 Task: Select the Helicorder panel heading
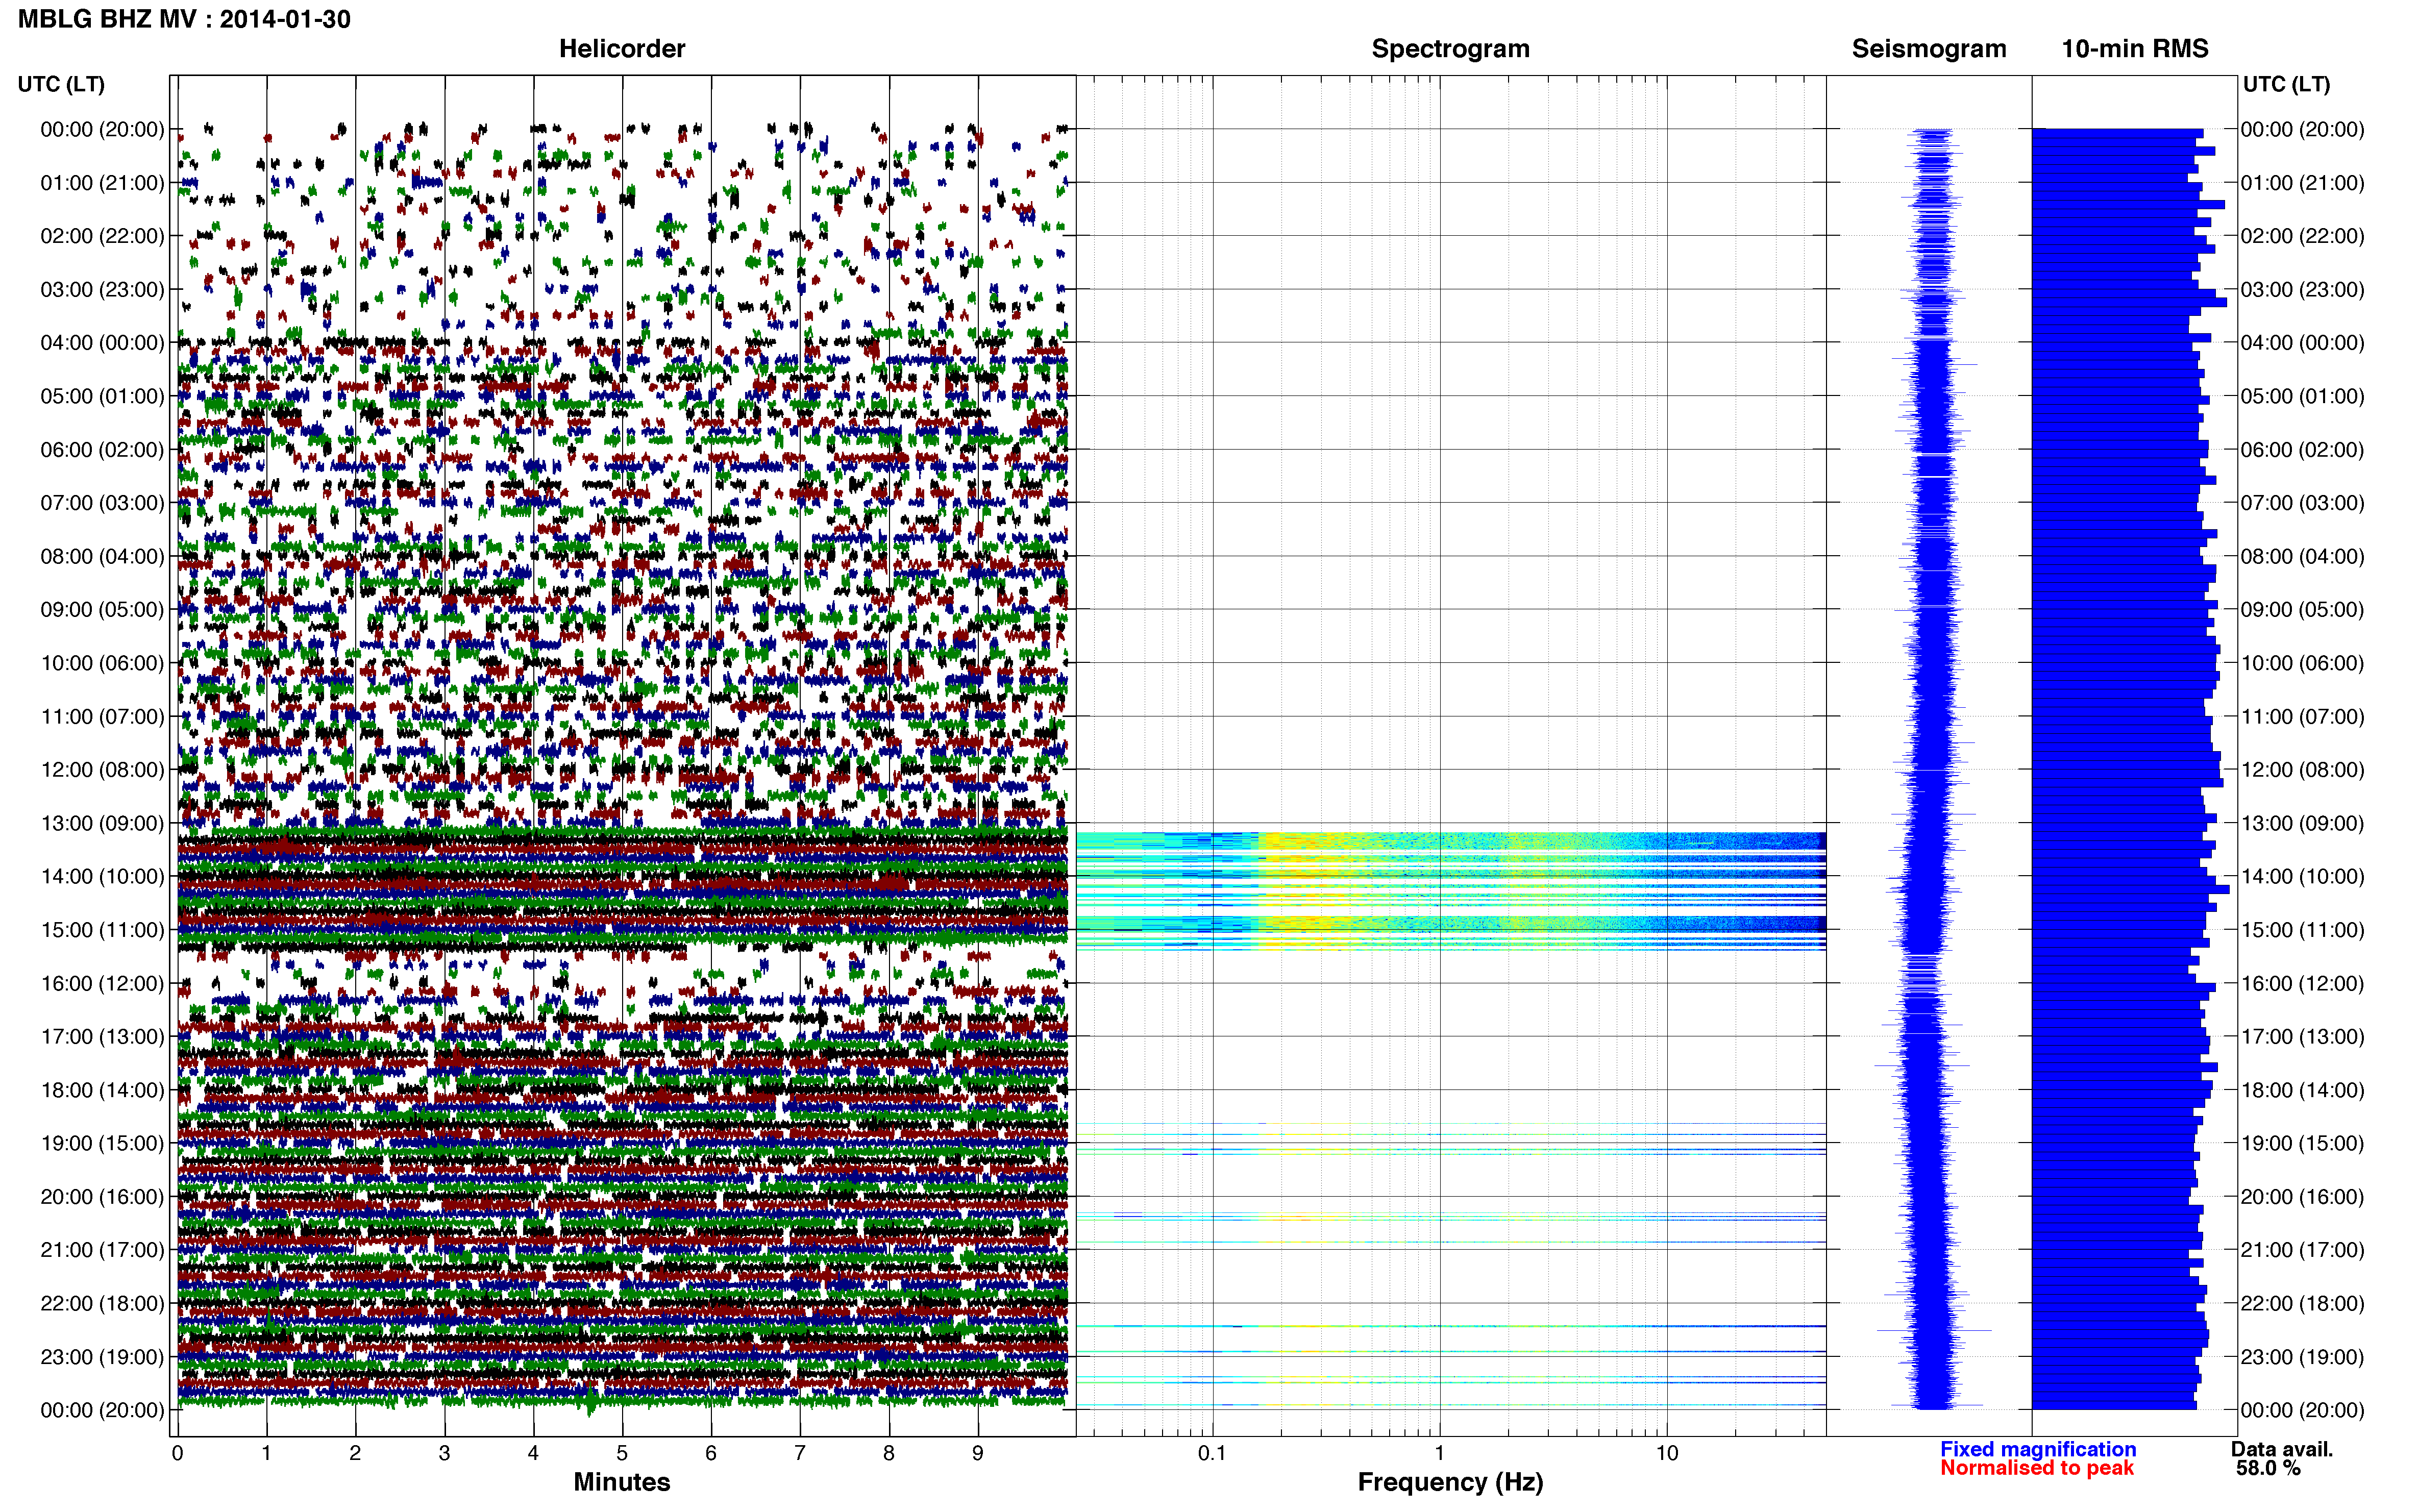[x=621, y=48]
